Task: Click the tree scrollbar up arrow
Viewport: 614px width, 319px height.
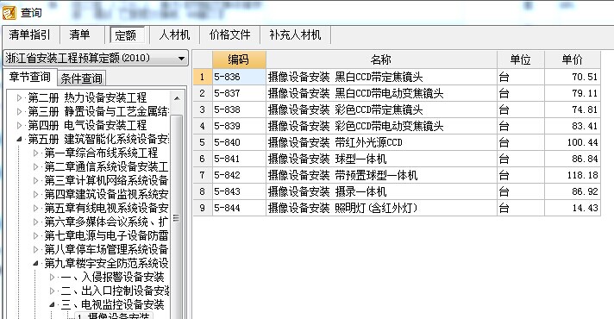Action: (x=177, y=98)
